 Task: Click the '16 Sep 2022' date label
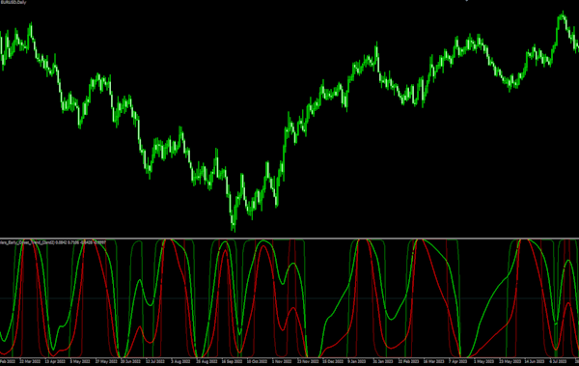232,361
